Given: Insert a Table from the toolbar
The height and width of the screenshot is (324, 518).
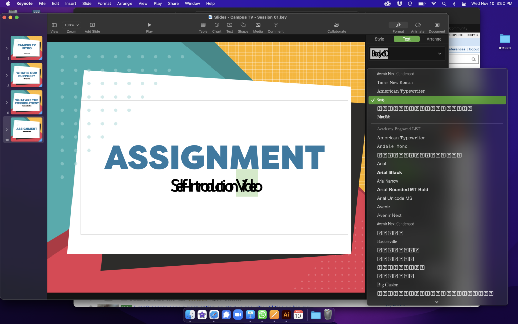Looking at the screenshot, I should [x=203, y=25].
